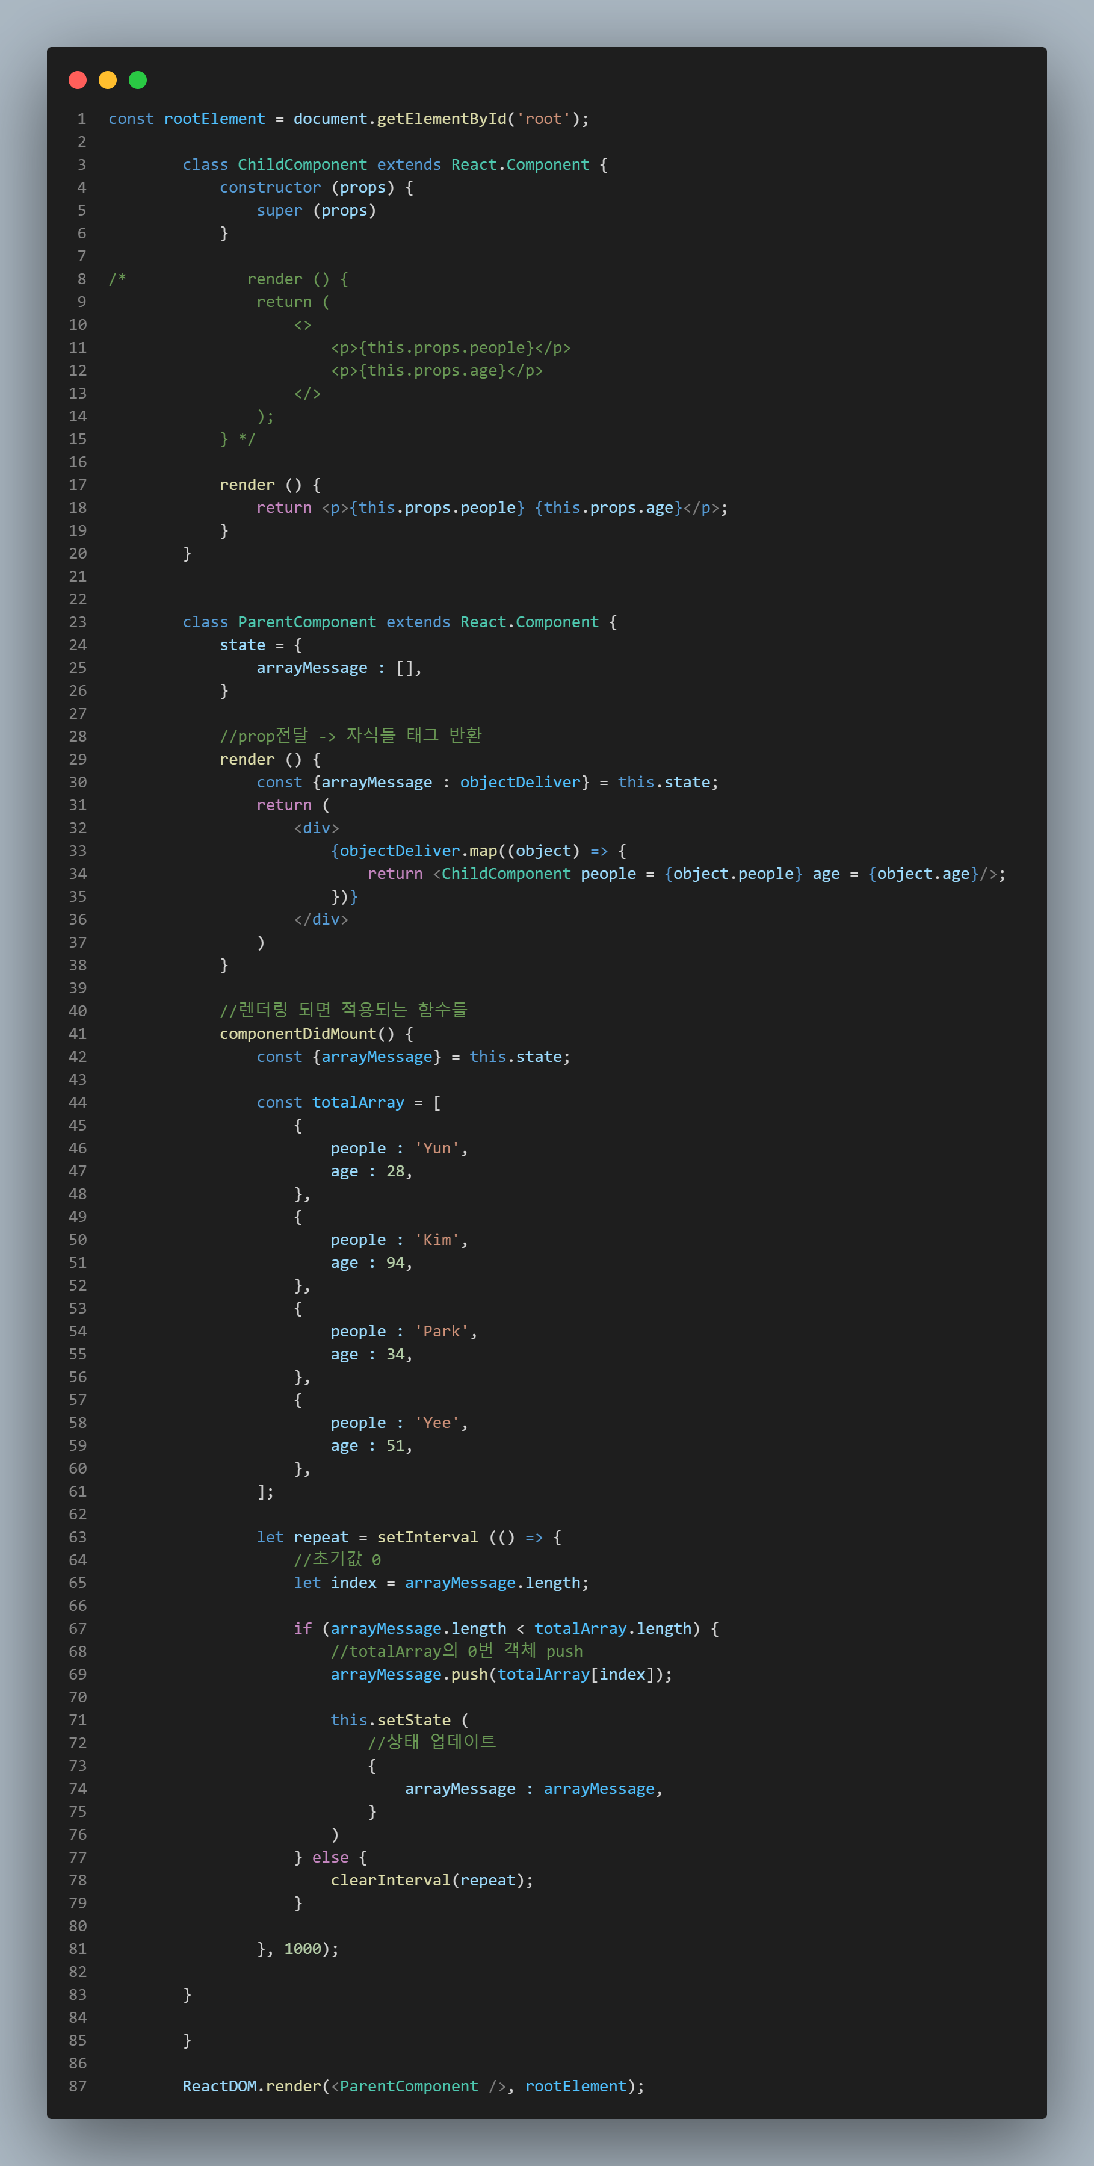Click 'componentDidMount' on line 41

click(298, 1034)
